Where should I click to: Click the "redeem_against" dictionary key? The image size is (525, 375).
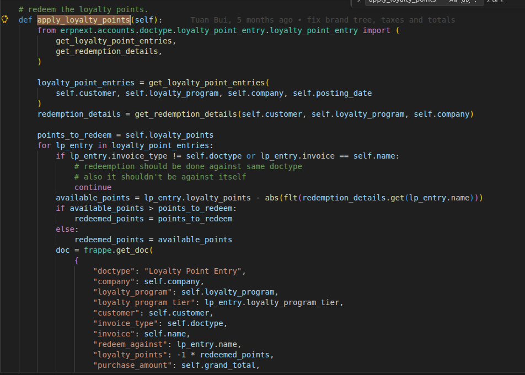[x=130, y=344]
